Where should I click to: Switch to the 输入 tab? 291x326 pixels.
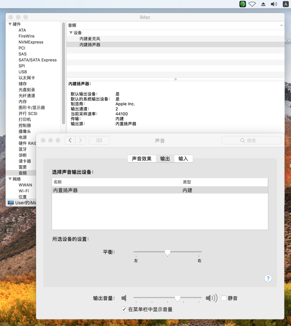(183, 159)
